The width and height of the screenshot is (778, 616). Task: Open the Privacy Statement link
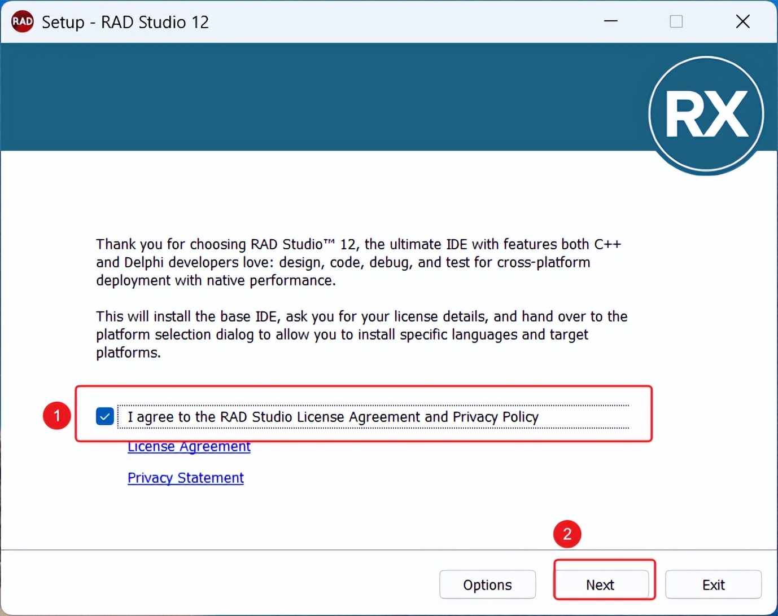[186, 478]
